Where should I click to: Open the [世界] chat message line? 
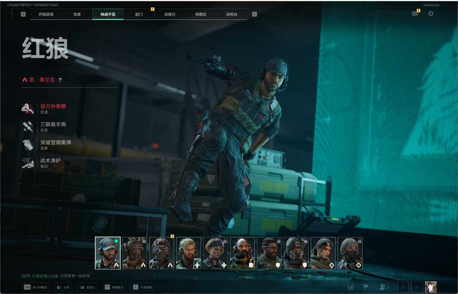[55, 276]
